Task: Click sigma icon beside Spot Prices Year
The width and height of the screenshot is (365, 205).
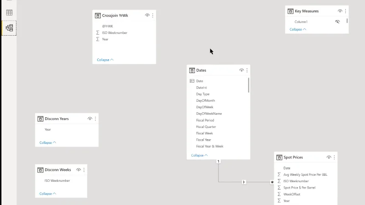Action: click(279, 200)
